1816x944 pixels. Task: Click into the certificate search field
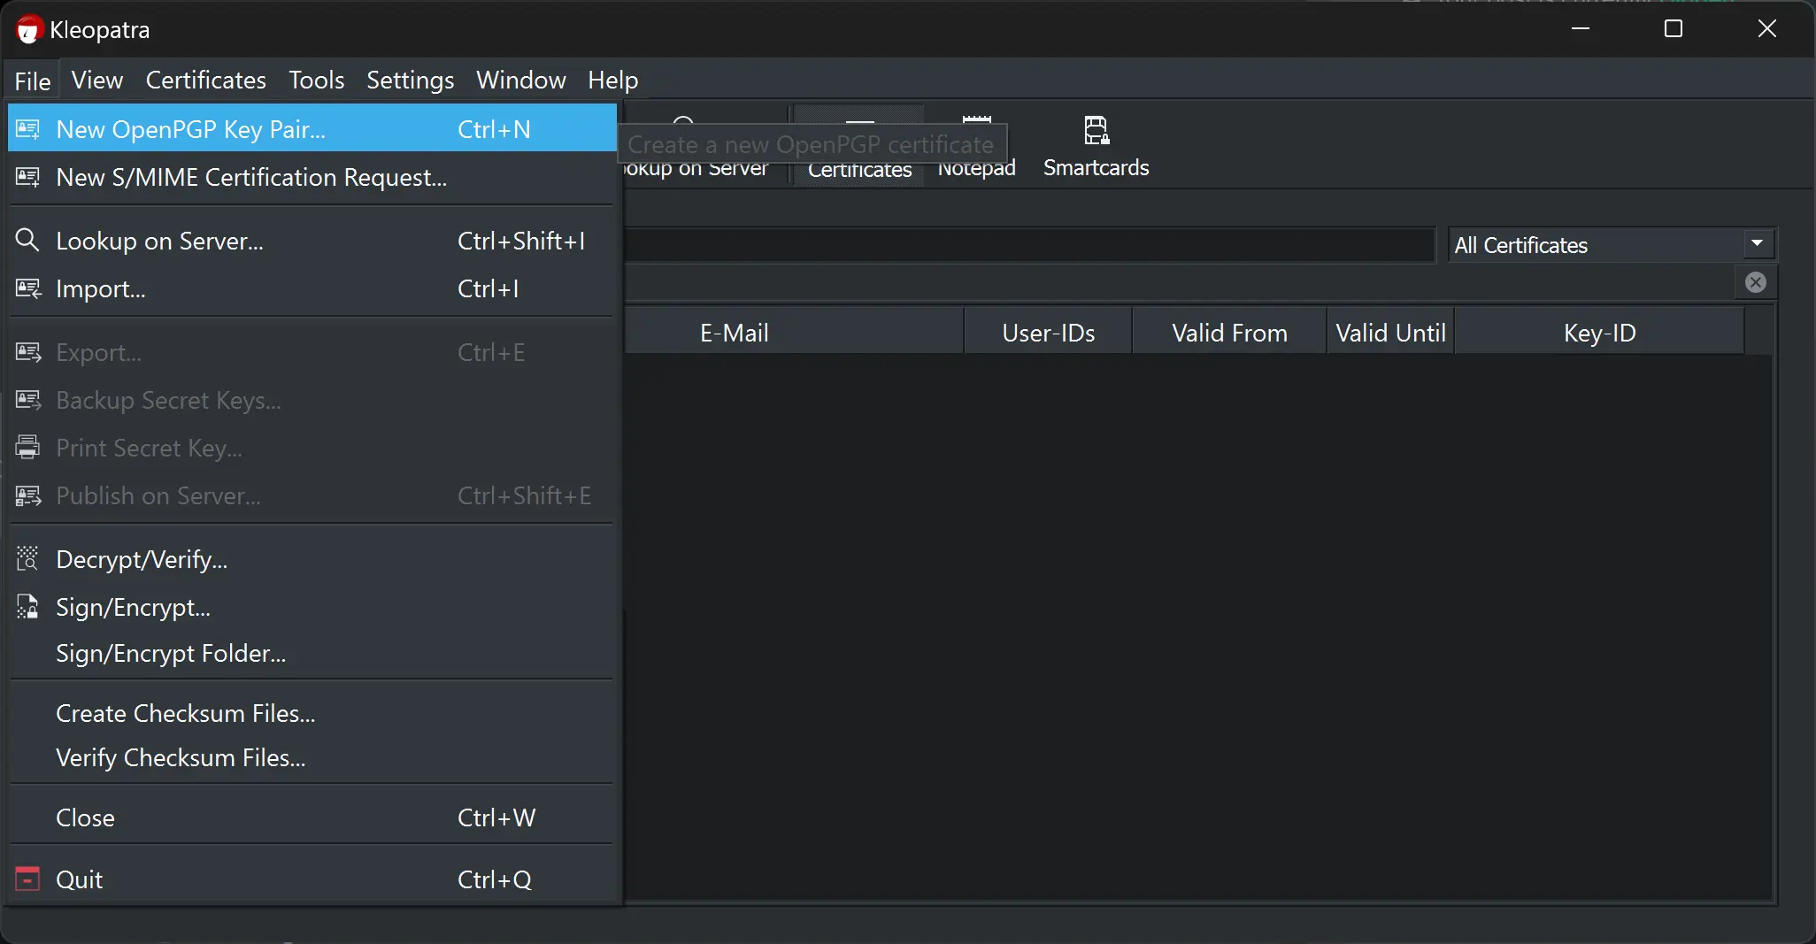click(1028, 245)
